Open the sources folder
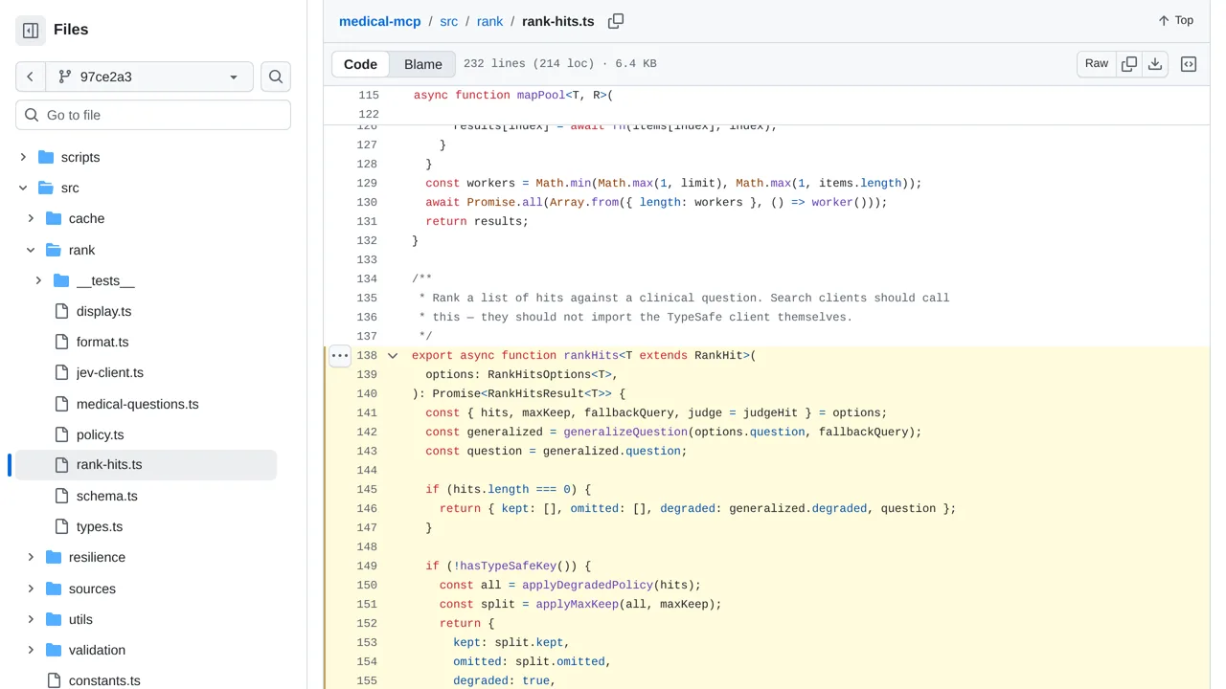Screen dimensions: 1226x689 [92, 589]
